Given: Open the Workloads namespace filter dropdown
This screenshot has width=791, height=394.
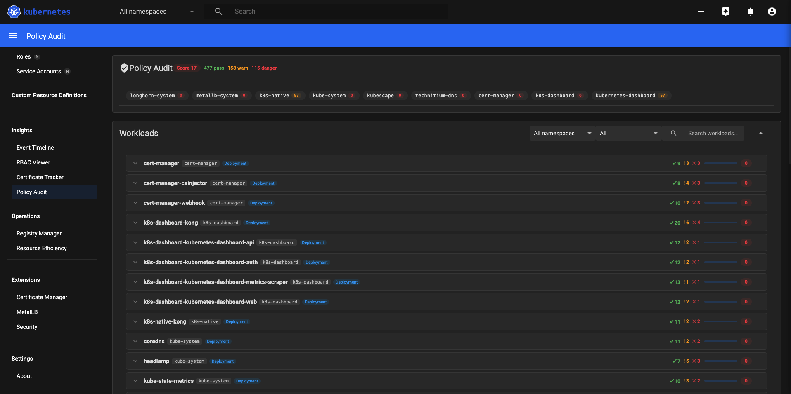Looking at the screenshot, I should coord(562,133).
